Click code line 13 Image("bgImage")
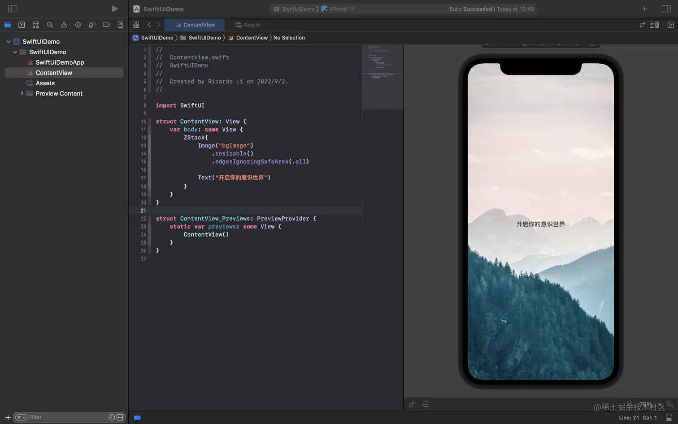This screenshot has width=678, height=424. pos(226,145)
